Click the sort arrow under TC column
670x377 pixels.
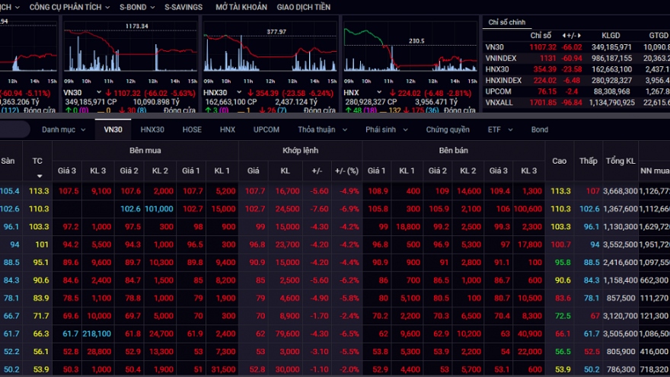(37, 176)
